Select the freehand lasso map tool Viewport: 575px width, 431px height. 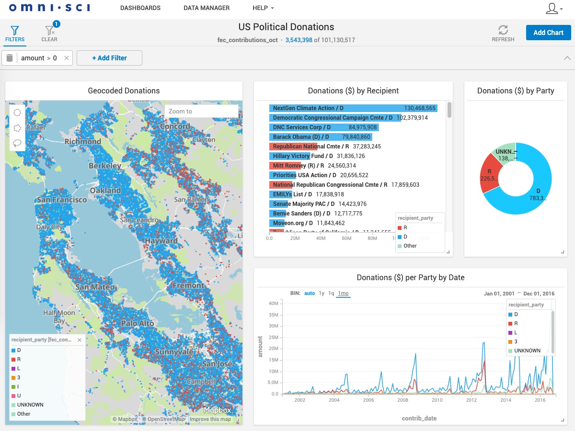(17, 143)
